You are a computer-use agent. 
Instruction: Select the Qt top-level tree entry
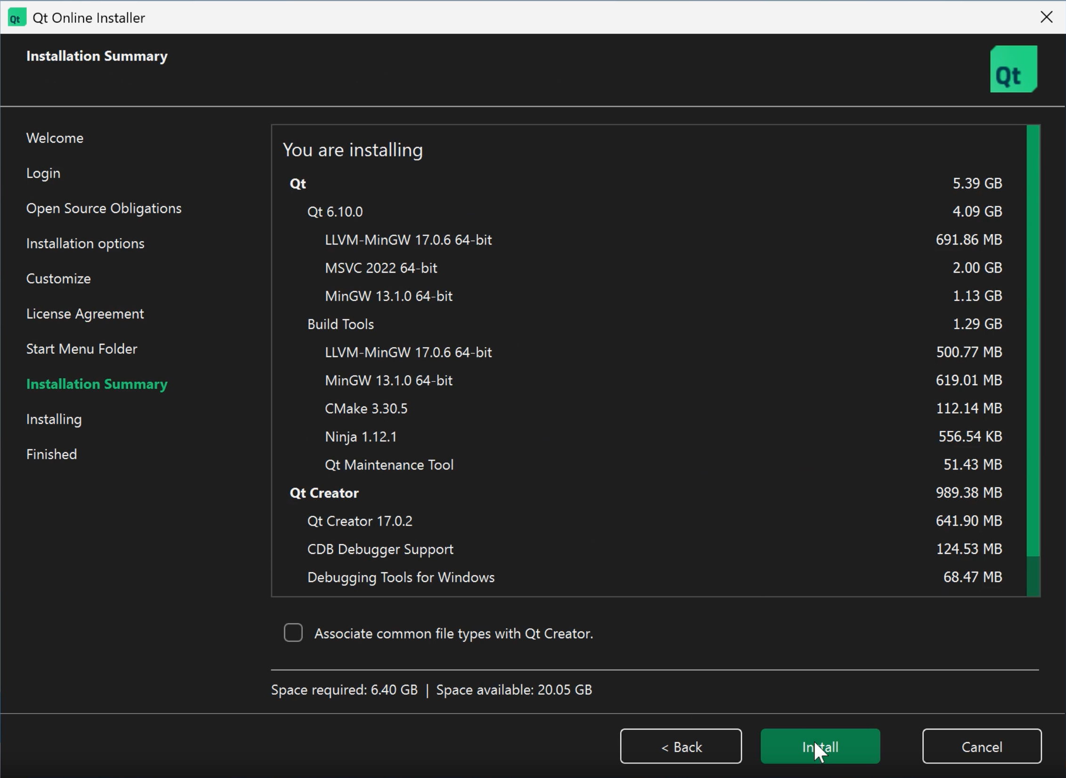298,184
